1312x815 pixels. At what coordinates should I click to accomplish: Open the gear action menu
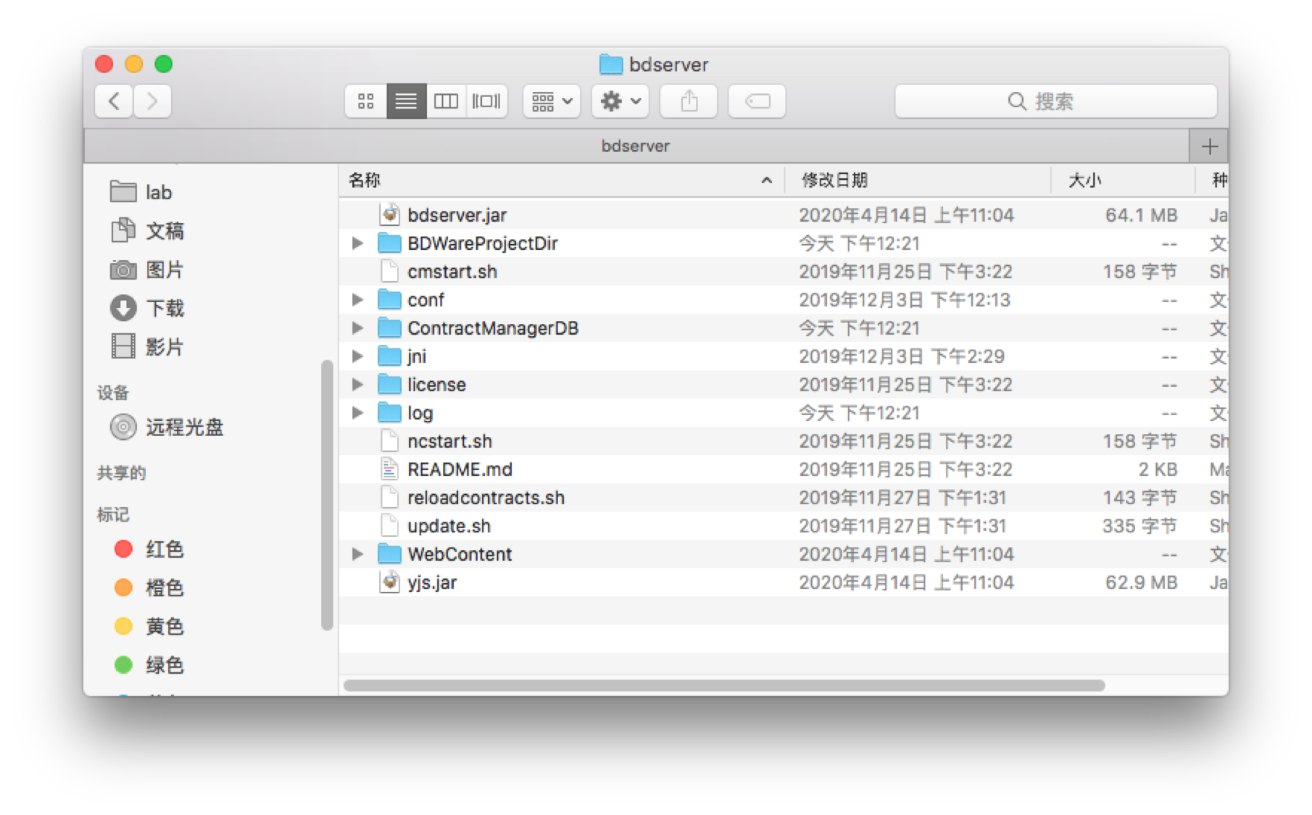[x=620, y=101]
